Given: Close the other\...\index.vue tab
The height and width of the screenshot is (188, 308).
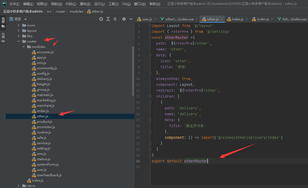Looking at the screenshot, I should point(197,19).
